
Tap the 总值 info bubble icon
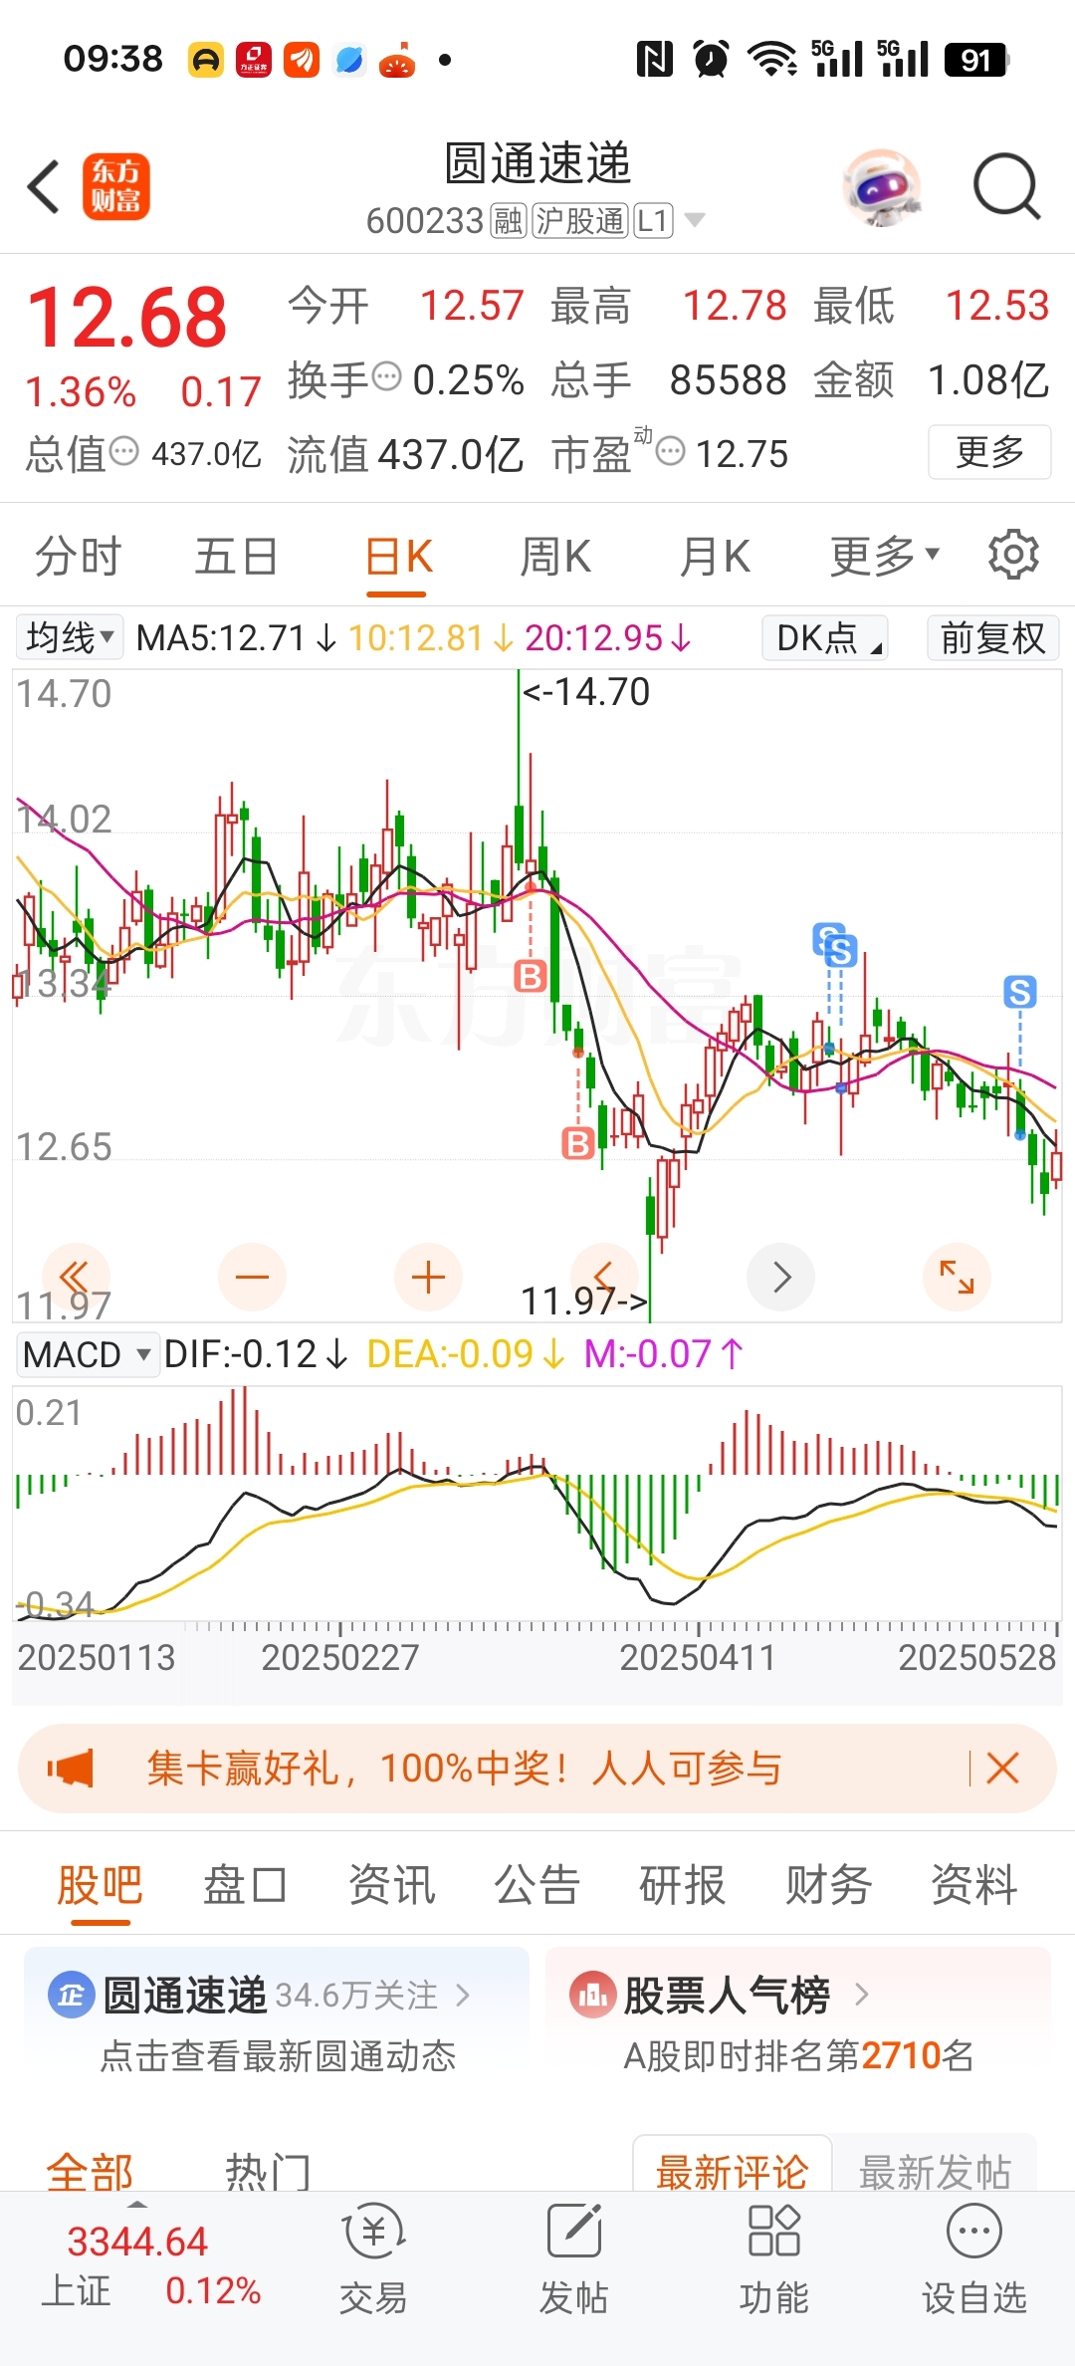pyautogui.click(x=123, y=452)
